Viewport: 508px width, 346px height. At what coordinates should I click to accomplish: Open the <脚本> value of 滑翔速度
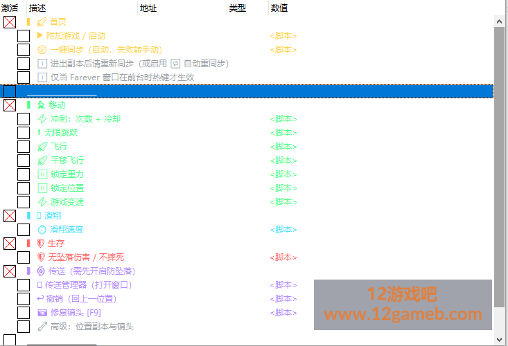tap(283, 230)
